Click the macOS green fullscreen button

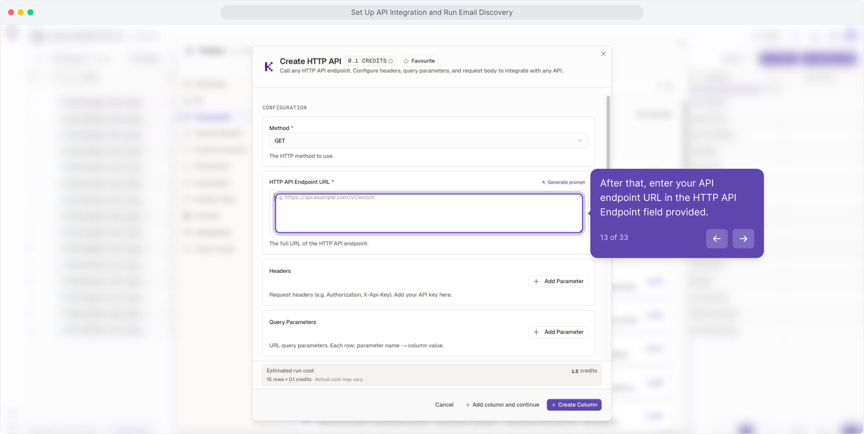(31, 12)
